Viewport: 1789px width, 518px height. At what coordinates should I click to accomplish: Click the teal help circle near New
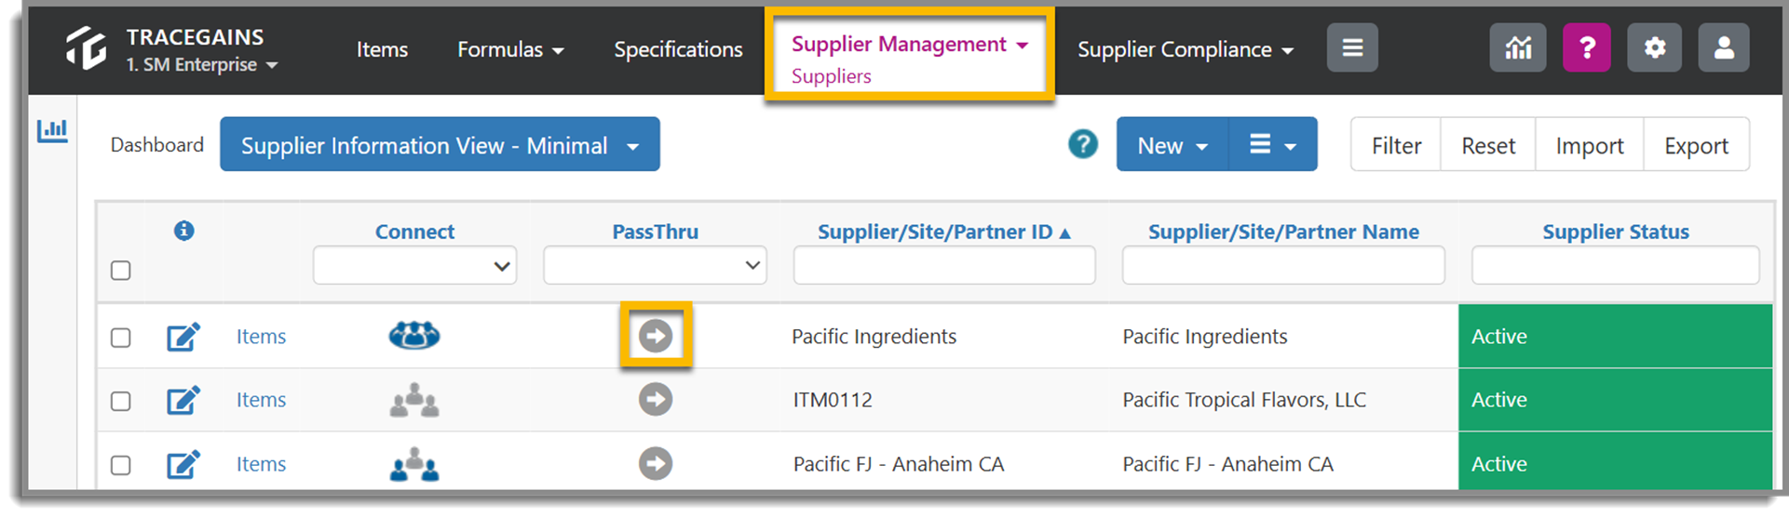[x=1082, y=144]
